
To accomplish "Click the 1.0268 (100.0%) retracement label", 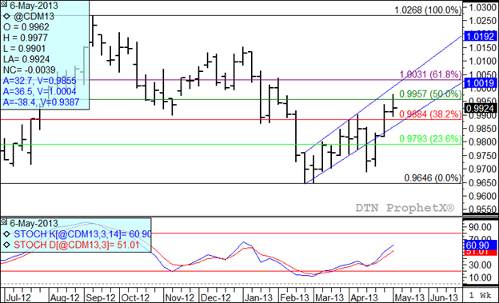I will [x=428, y=10].
